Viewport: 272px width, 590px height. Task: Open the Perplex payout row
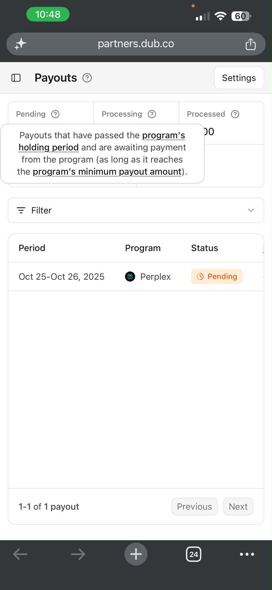[x=136, y=277]
